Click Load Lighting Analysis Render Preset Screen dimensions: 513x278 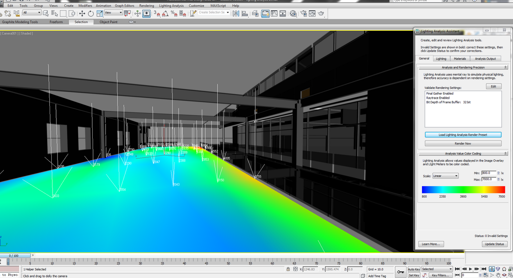(x=463, y=135)
